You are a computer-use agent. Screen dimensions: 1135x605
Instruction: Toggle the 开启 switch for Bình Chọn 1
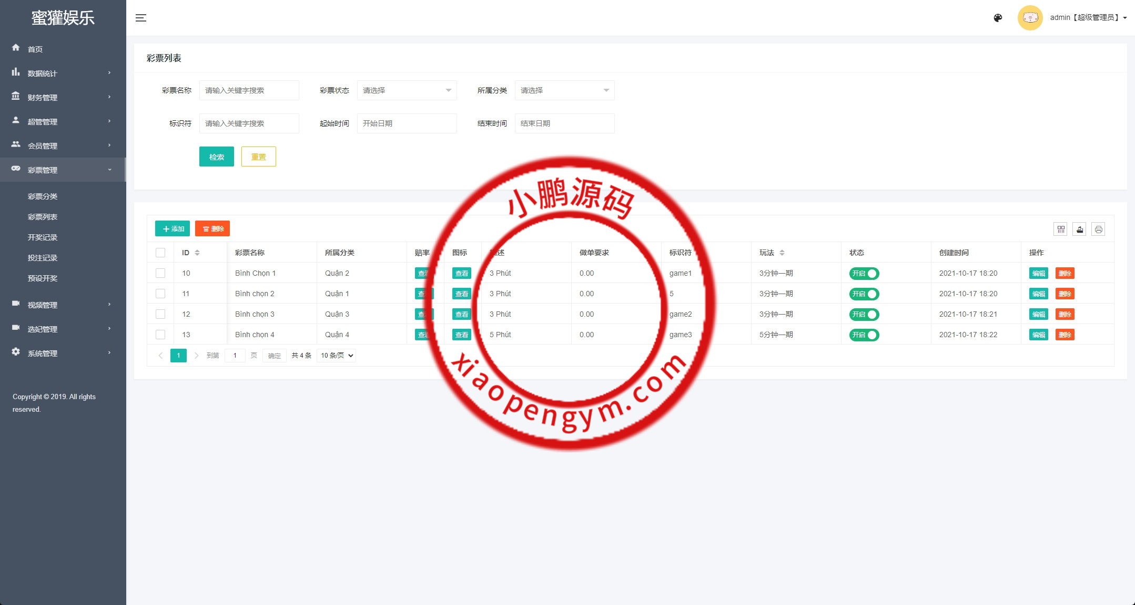[x=864, y=274]
